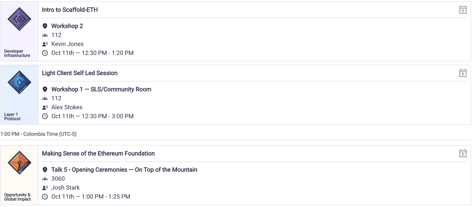Add Making Sense of Ethereum Foundation to calendar
This screenshot has width=472, height=207.
[x=463, y=154]
